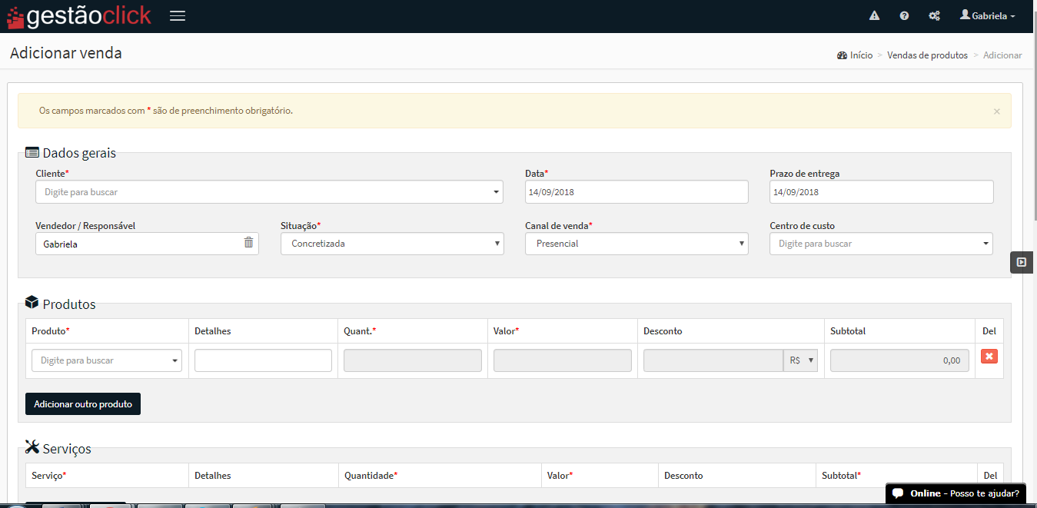Click the product Detalhes input field

(x=263, y=360)
